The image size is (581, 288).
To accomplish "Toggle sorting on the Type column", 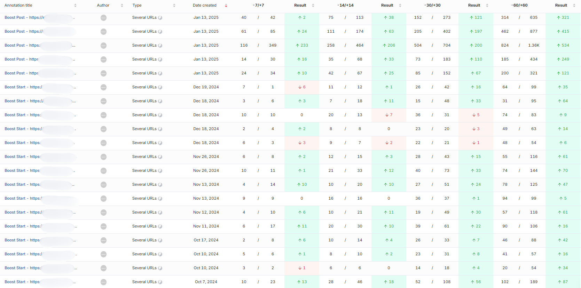I will pos(174,6).
